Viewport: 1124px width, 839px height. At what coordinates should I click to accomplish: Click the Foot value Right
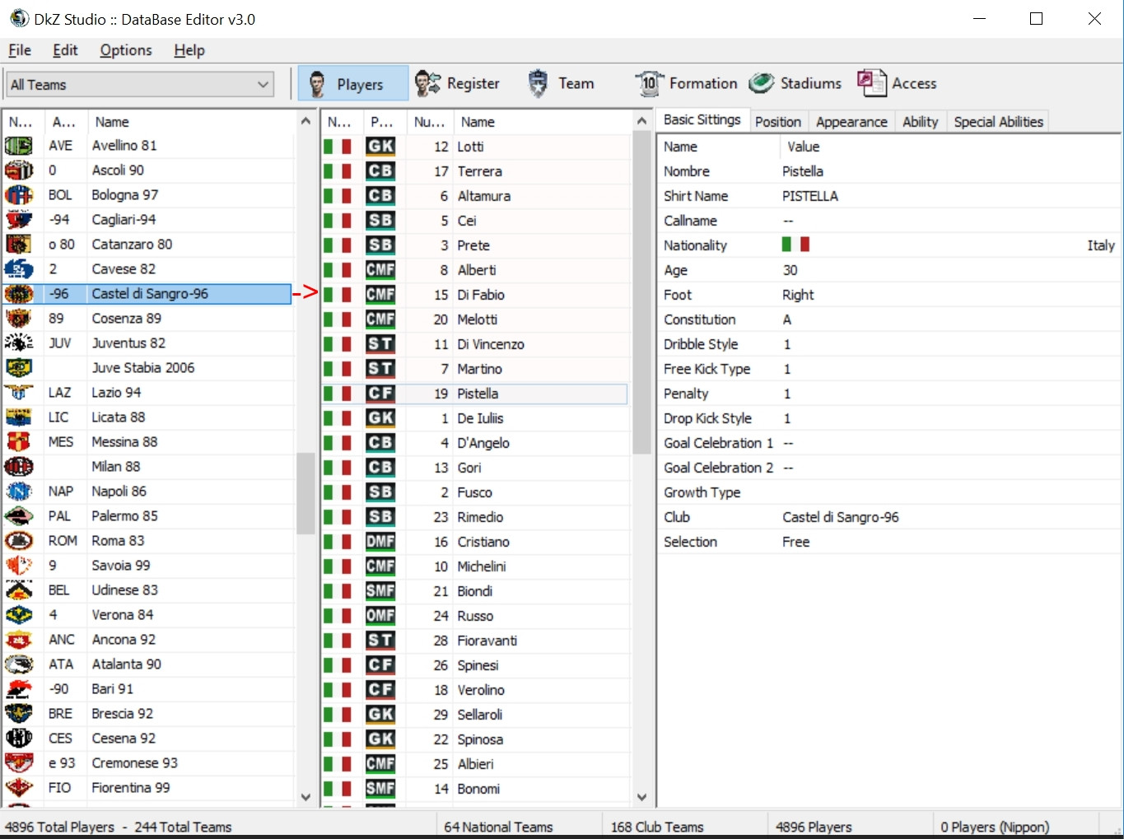coord(798,295)
